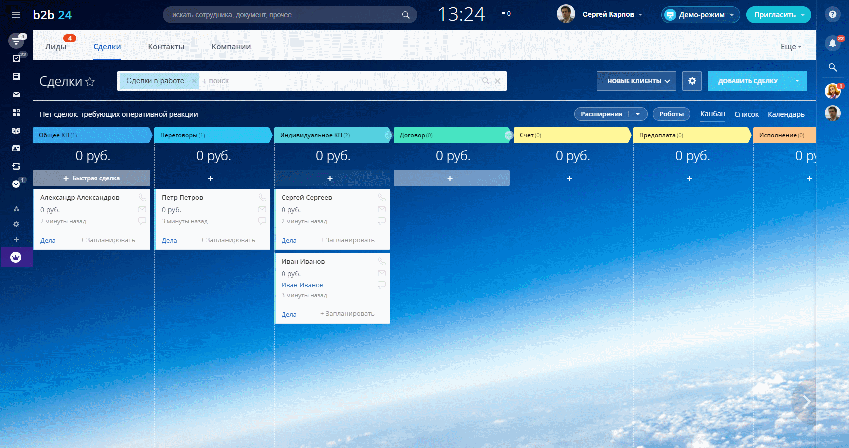The image size is (849, 448).
Task: Open the notifications bell with badge 22
Action: click(x=832, y=43)
